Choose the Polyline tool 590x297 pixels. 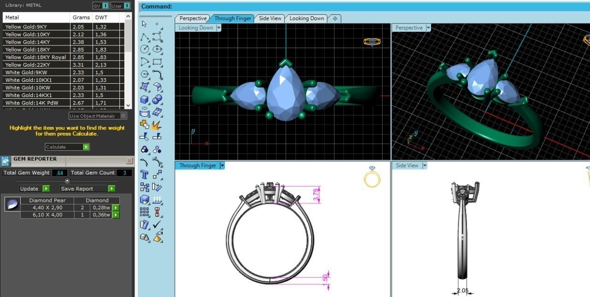point(144,37)
